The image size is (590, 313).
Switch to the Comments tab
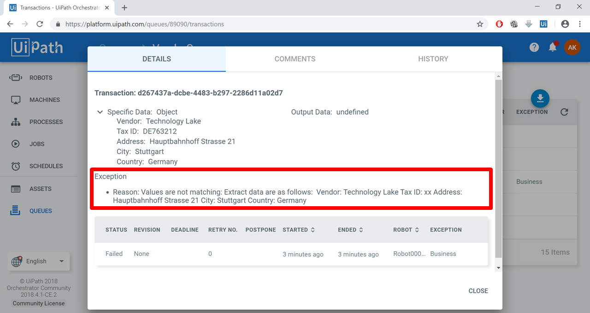point(295,59)
